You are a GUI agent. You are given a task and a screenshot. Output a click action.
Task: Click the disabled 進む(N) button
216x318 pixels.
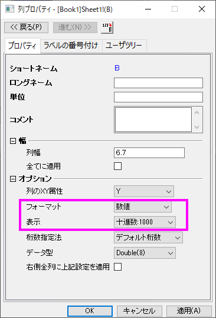(75, 27)
